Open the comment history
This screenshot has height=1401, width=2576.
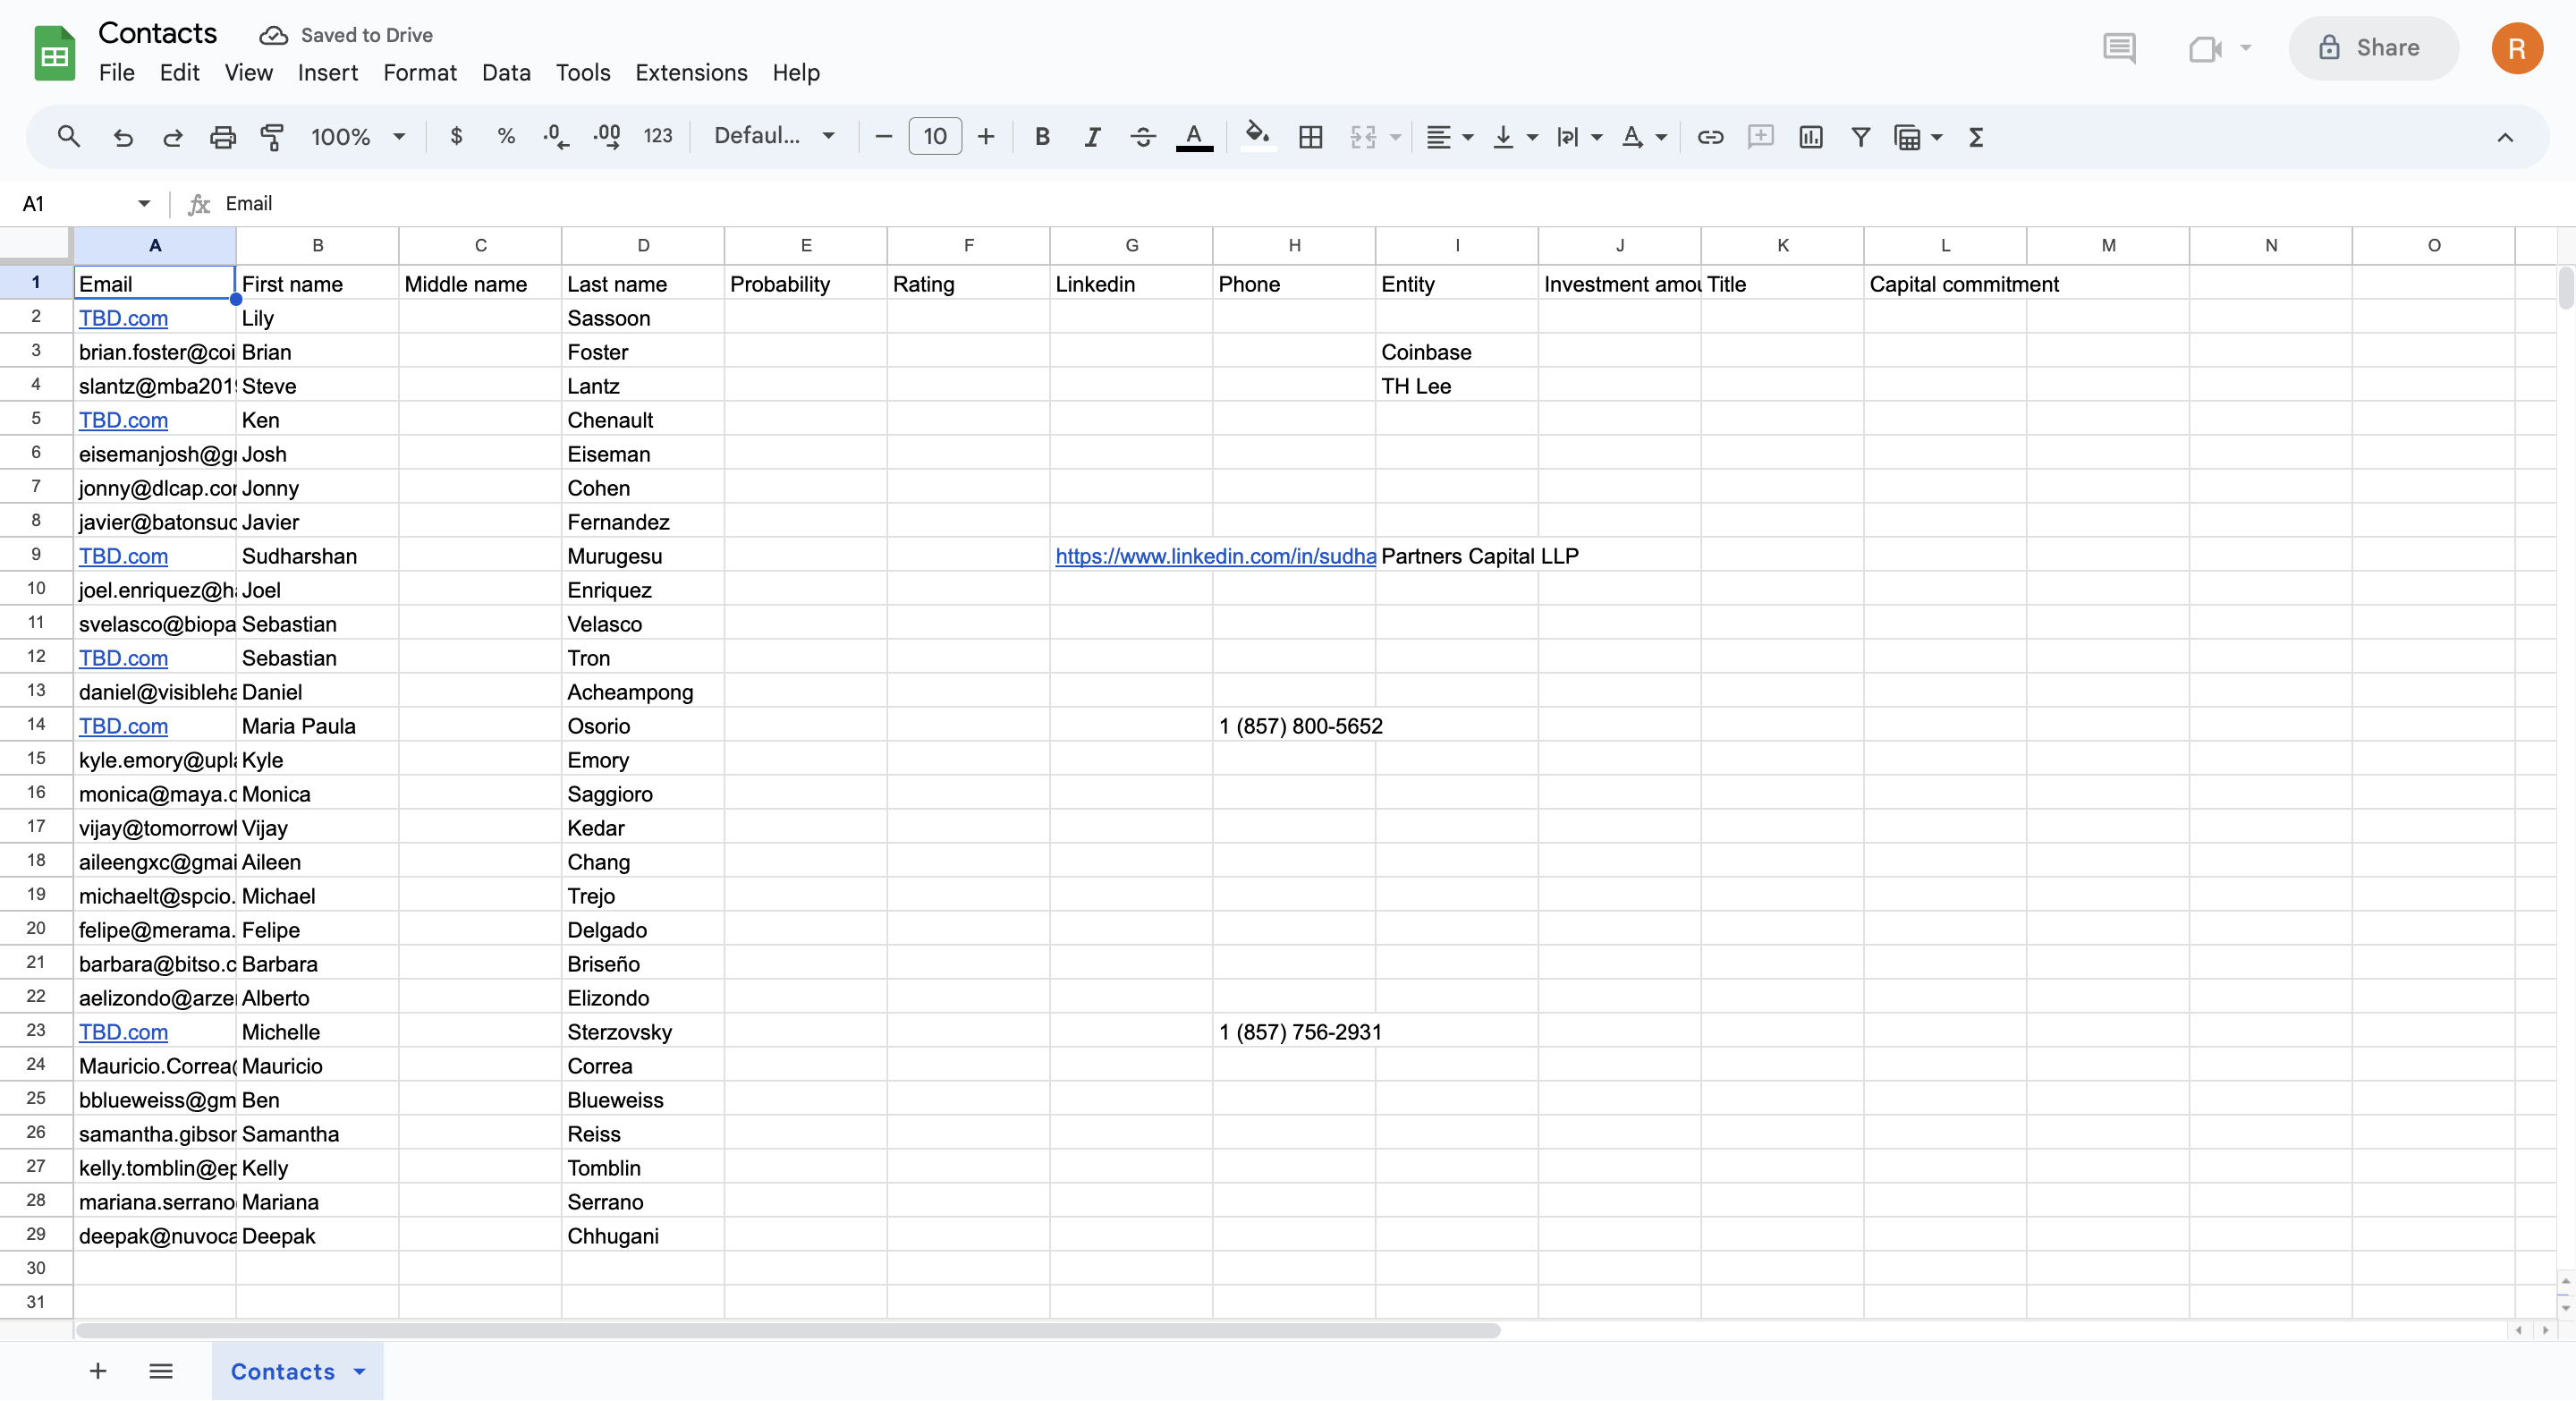(x=2119, y=48)
